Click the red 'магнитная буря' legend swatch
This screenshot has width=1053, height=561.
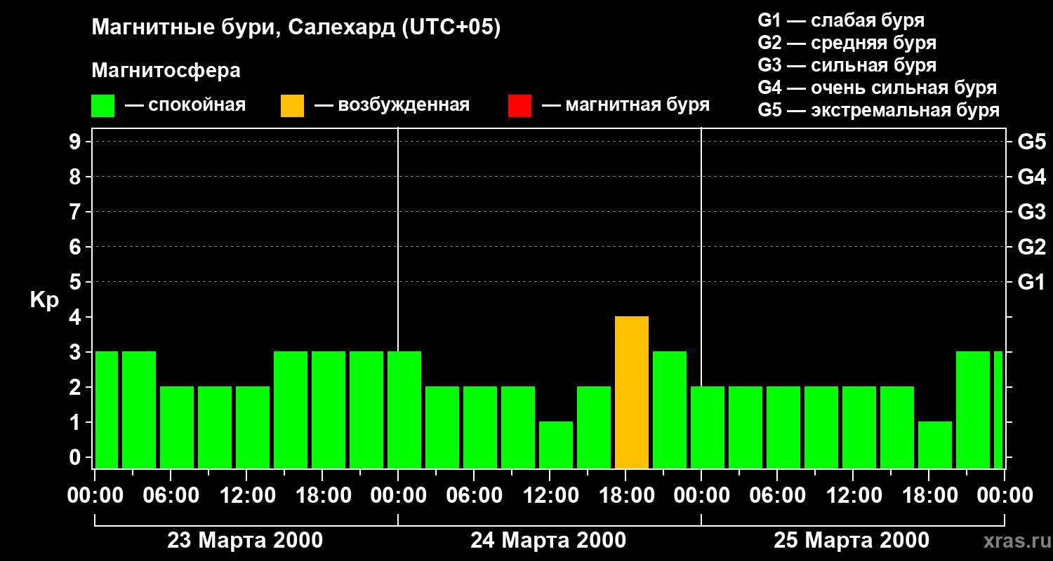click(519, 106)
